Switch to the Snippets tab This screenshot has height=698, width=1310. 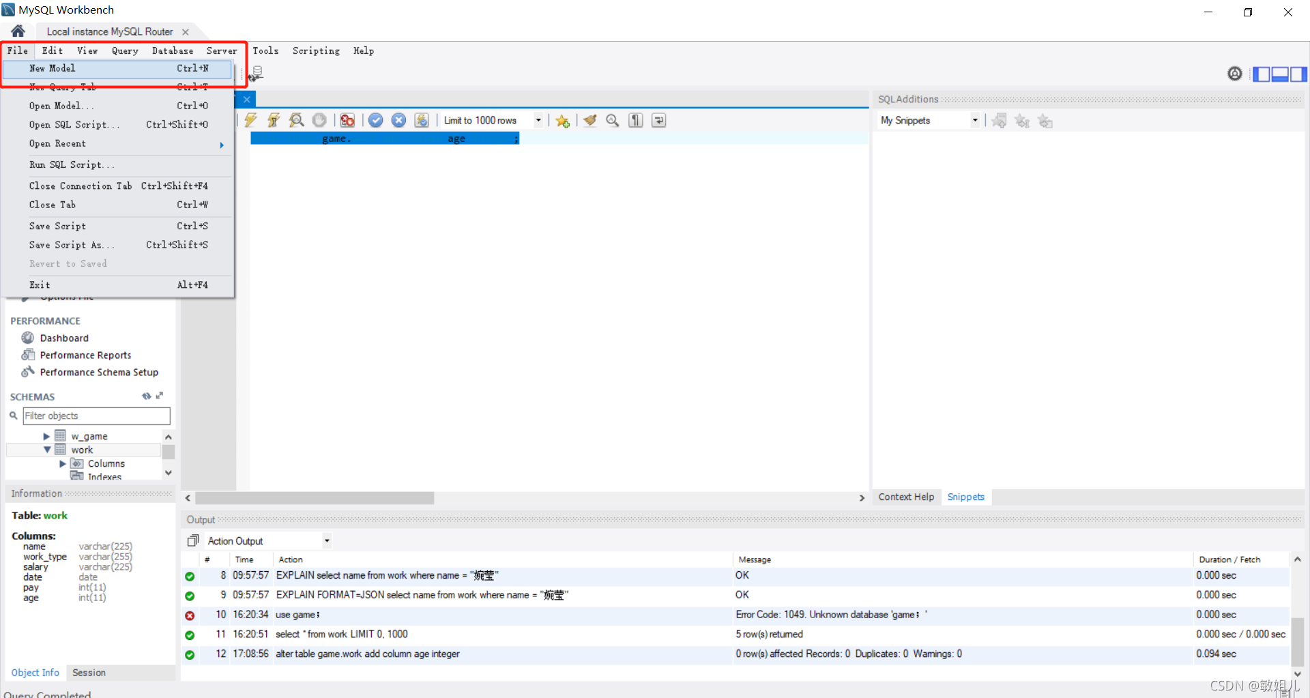tap(965, 497)
